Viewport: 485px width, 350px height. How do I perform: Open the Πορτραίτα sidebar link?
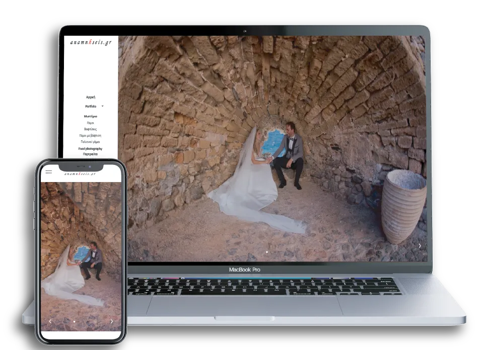(91, 154)
